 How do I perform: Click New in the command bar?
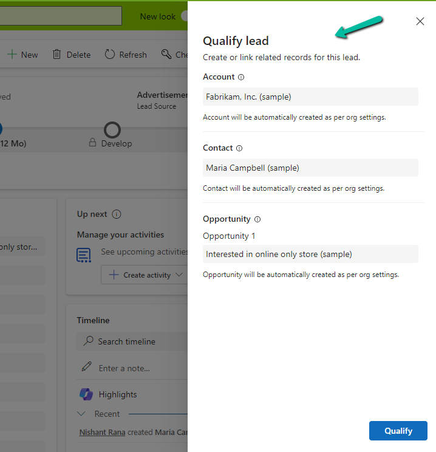tap(22, 55)
